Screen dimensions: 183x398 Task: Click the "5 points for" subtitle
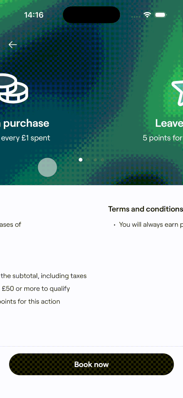pyautogui.click(x=162, y=138)
